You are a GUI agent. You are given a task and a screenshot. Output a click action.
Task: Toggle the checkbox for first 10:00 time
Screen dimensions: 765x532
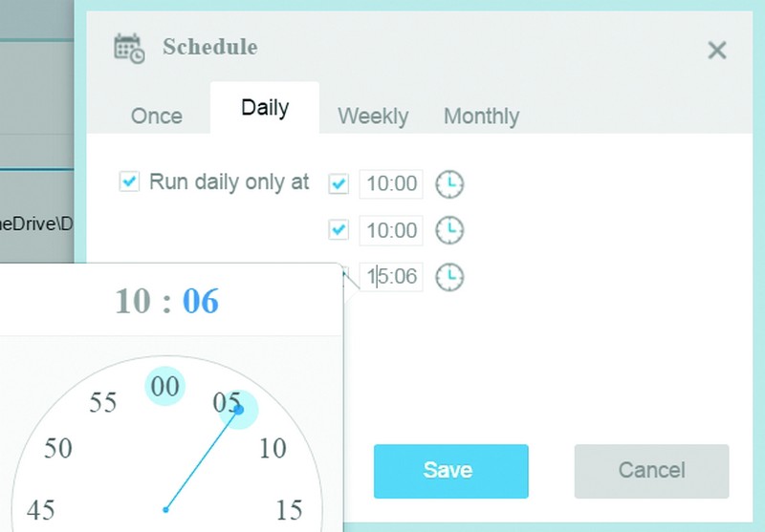point(339,183)
